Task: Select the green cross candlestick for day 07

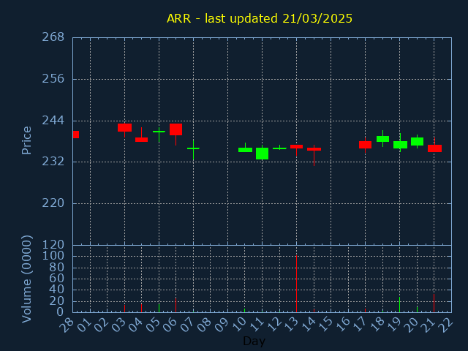Action: (193, 148)
